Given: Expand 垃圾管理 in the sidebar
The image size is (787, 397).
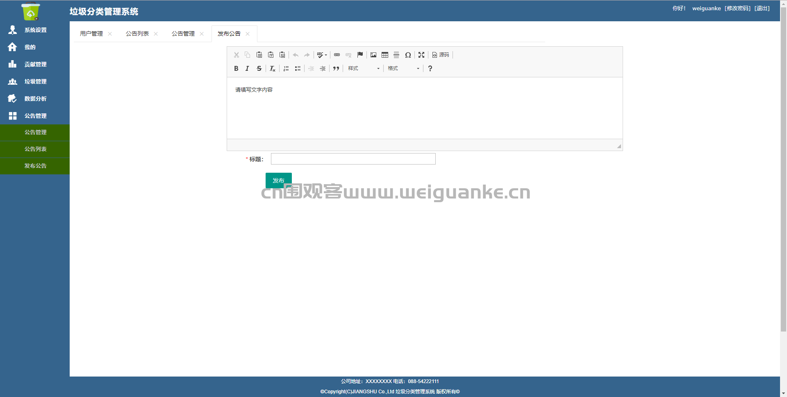Looking at the screenshot, I should (35, 81).
